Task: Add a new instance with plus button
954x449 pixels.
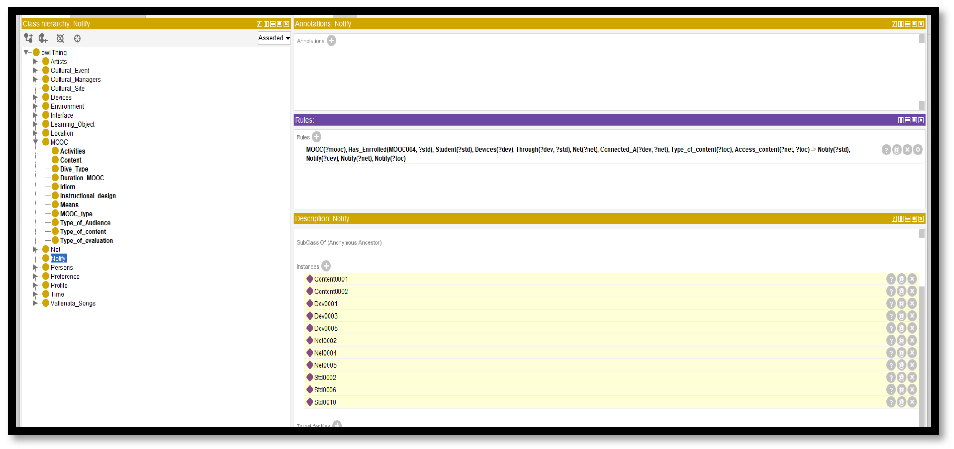Action: coord(326,266)
